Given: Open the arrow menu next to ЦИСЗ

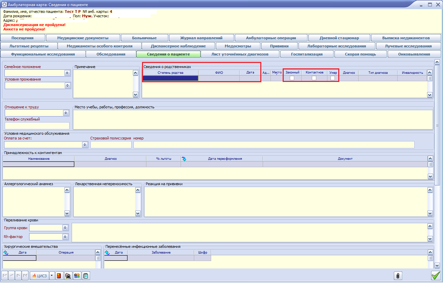Looking at the screenshot, I should 52,276.
